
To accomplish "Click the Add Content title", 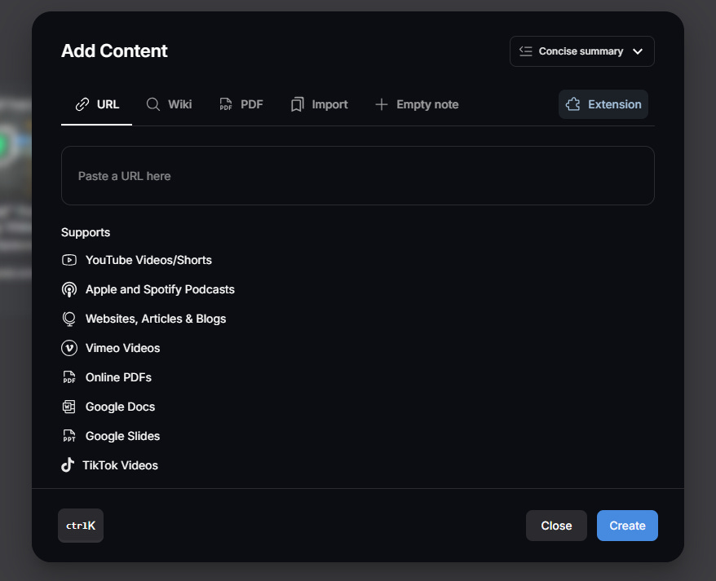I will pos(114,51).
